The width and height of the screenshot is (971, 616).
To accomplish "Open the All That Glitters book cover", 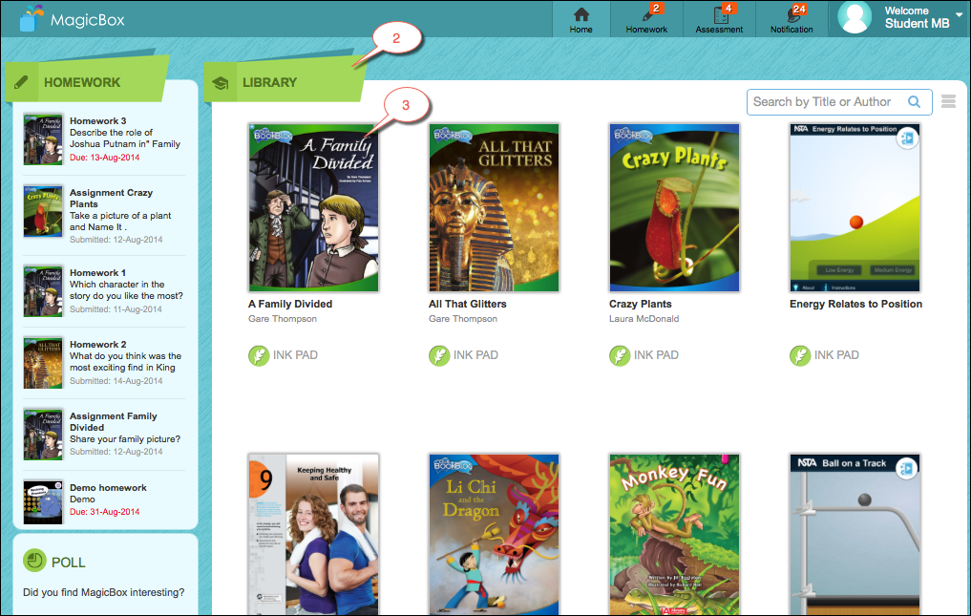I will tap(494, 207).
